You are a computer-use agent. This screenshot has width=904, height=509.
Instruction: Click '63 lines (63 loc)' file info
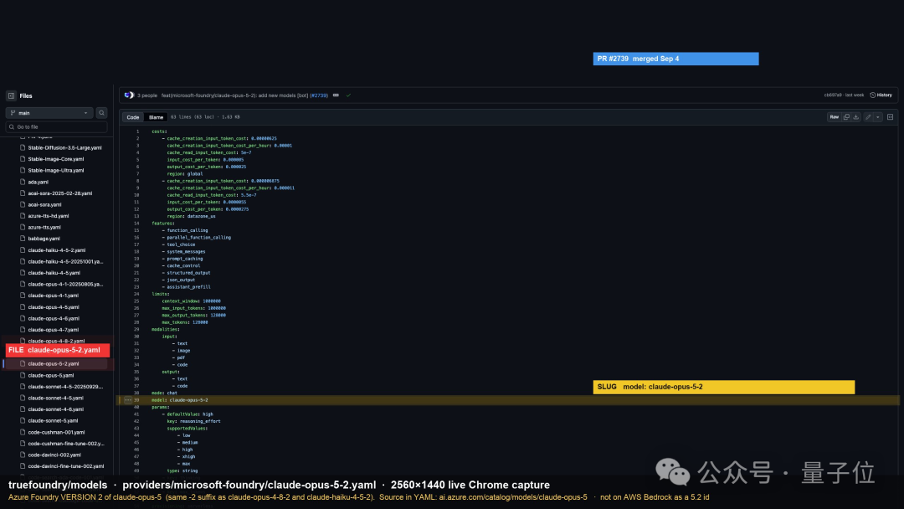point(193,117)
